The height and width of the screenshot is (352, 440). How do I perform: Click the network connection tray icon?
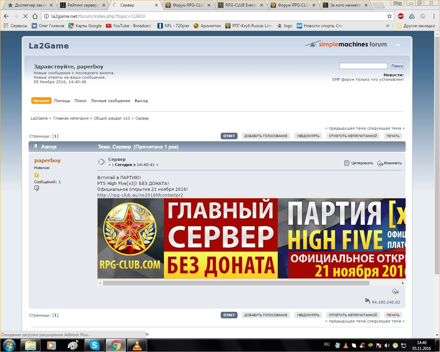404,345
